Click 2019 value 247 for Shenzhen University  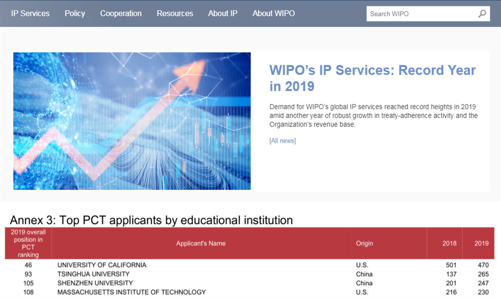[483, 283]
